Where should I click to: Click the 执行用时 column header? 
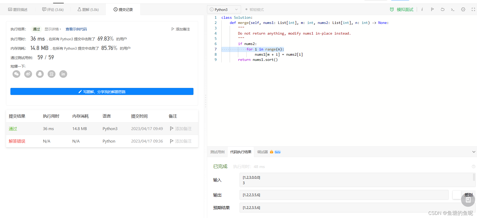[51, 116]
